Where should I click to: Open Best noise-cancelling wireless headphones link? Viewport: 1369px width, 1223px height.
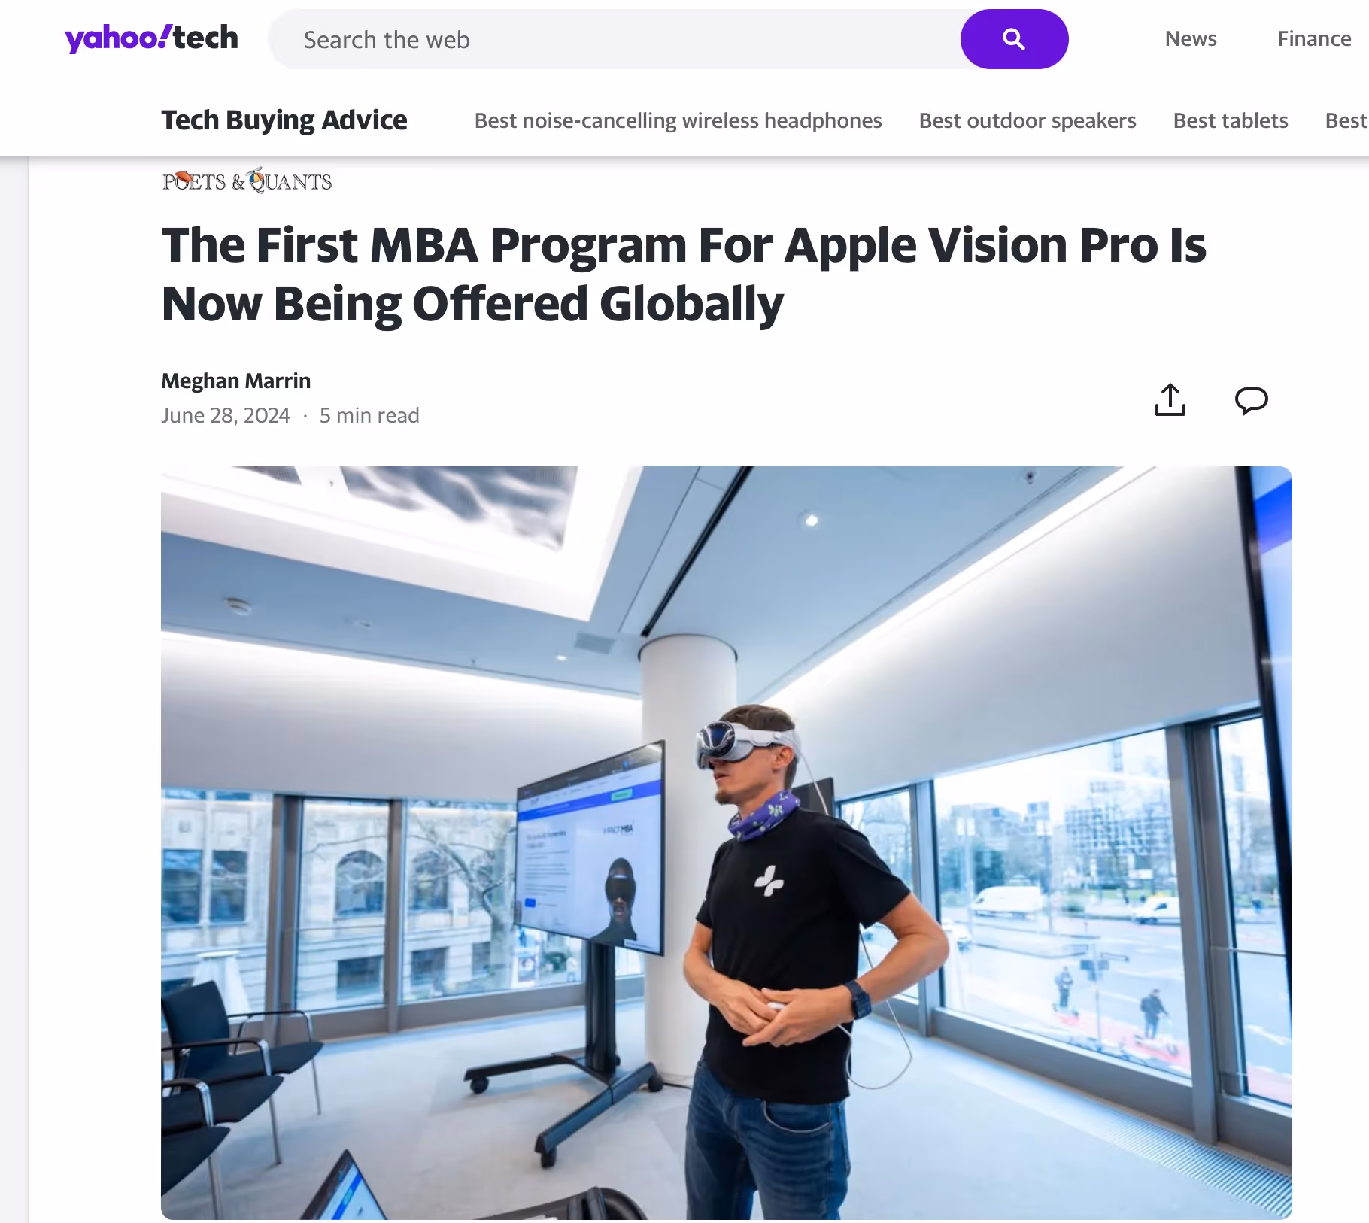(x=678, y=120)
